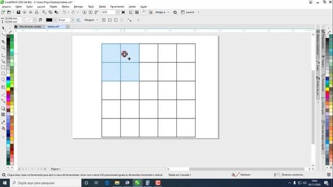Click the Windows Start button
Screen dimensions: 333x187
5,183
